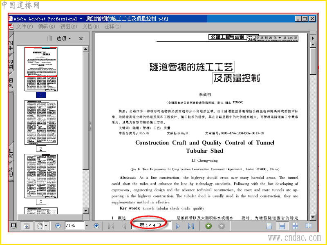327x245 pixels.
Task: Open the 选项 options dropdown
Action: pos(64,38)
